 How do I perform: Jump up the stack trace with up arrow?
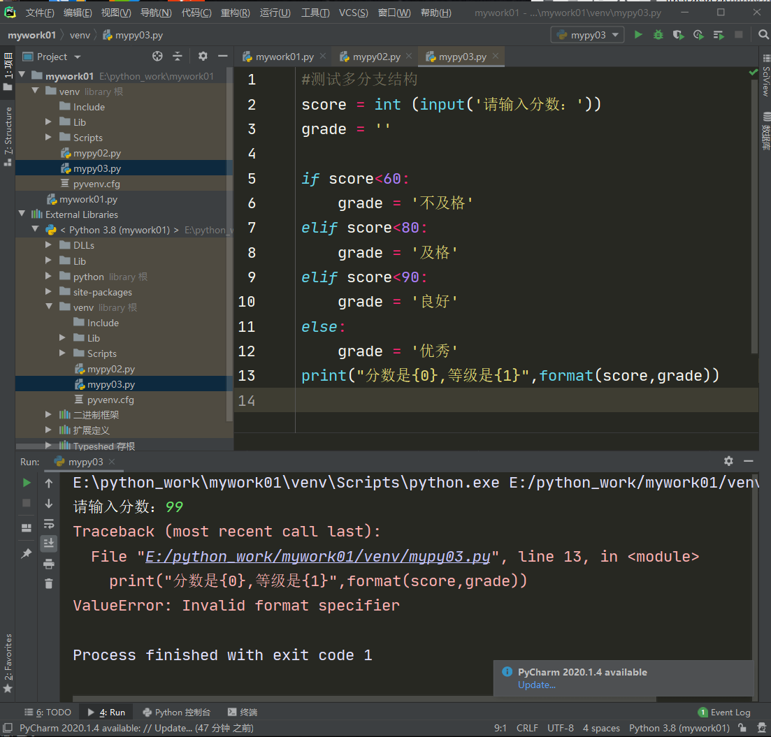(49, 483)
